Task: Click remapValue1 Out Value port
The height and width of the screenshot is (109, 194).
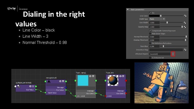Action: pyautogui.click(x=66, y=90)
